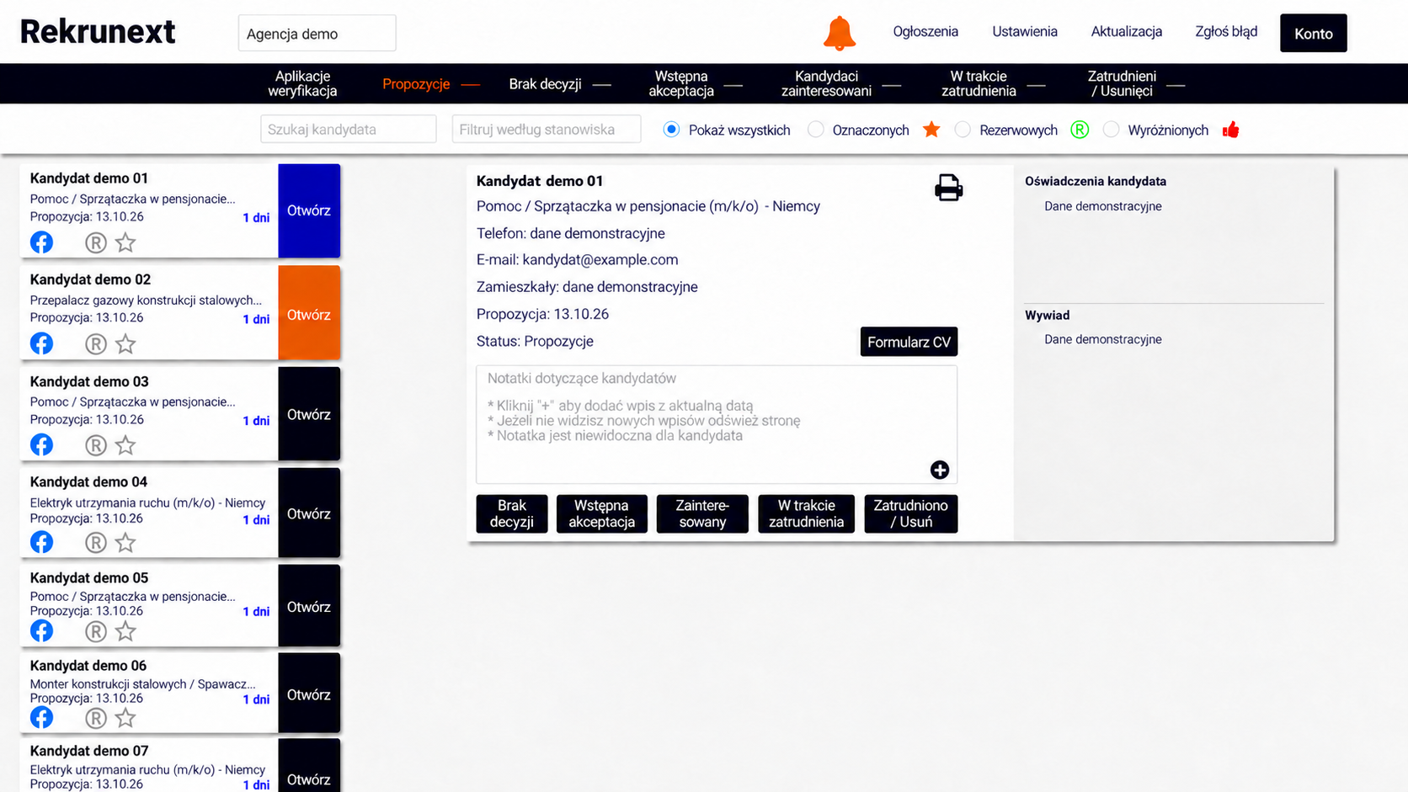Switch to the Aplikacje weryfikacja tab
Viewport: 1408px width, 792px height.
click(x=302, y=83)
